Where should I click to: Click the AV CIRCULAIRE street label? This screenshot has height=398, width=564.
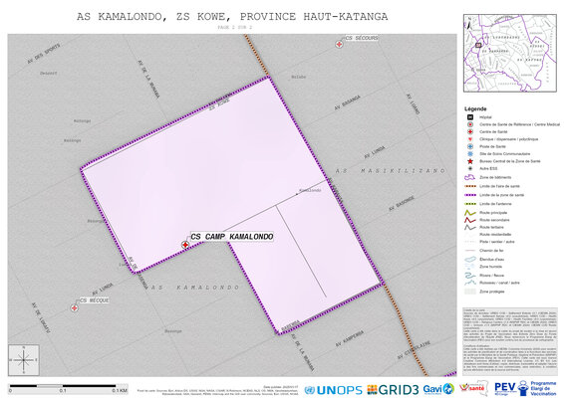coord(414,350)
